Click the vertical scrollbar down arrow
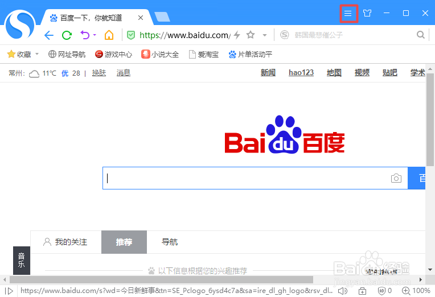The width and height of the screenshot is (435, 297). 430,270
